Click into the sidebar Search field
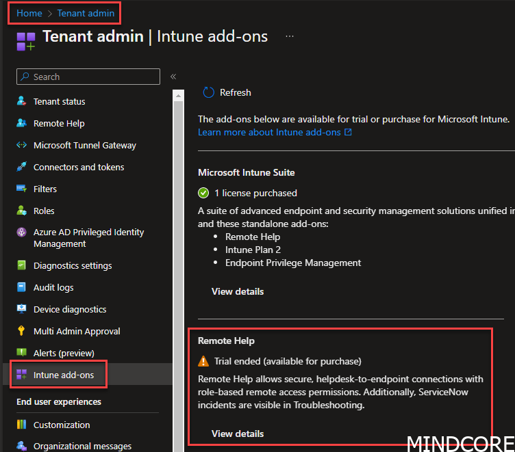This screenshot has height=452, width=515. [x=88, y=77]
